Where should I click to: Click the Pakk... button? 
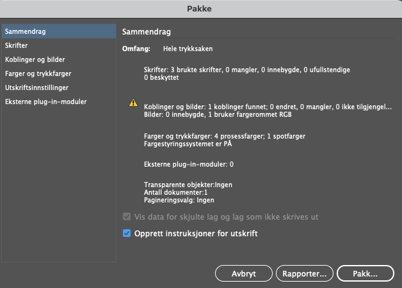tap(365, 273)
